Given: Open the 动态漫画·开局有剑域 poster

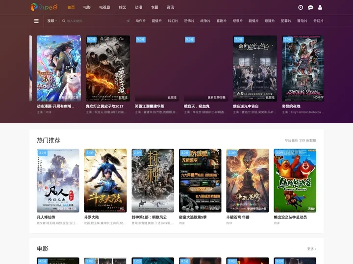Looking at the screenshot, I should click(59, 68).
